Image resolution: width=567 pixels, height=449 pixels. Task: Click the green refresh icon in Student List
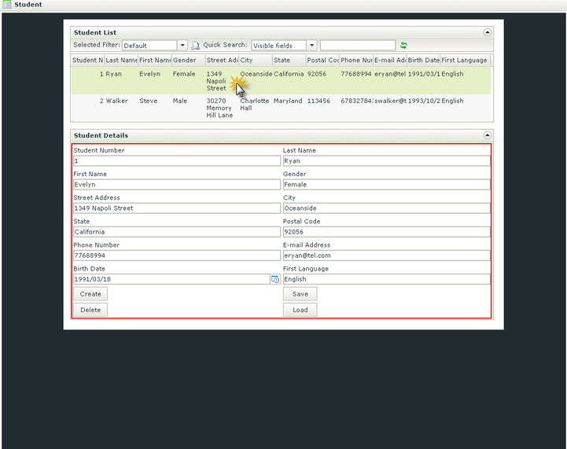click(x=403, y=45)
